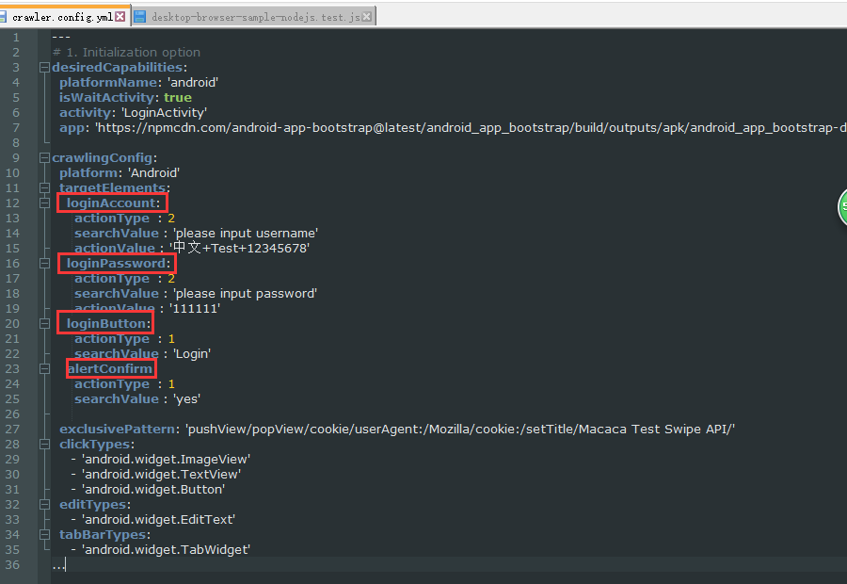Screen dimensions: 847x584
Task: Click the 'loginButton' key
Action: (106, 324)
